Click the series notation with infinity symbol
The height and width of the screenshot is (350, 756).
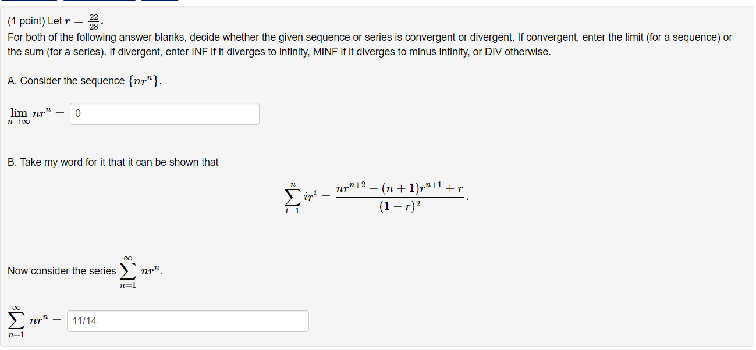pos(139,269)
